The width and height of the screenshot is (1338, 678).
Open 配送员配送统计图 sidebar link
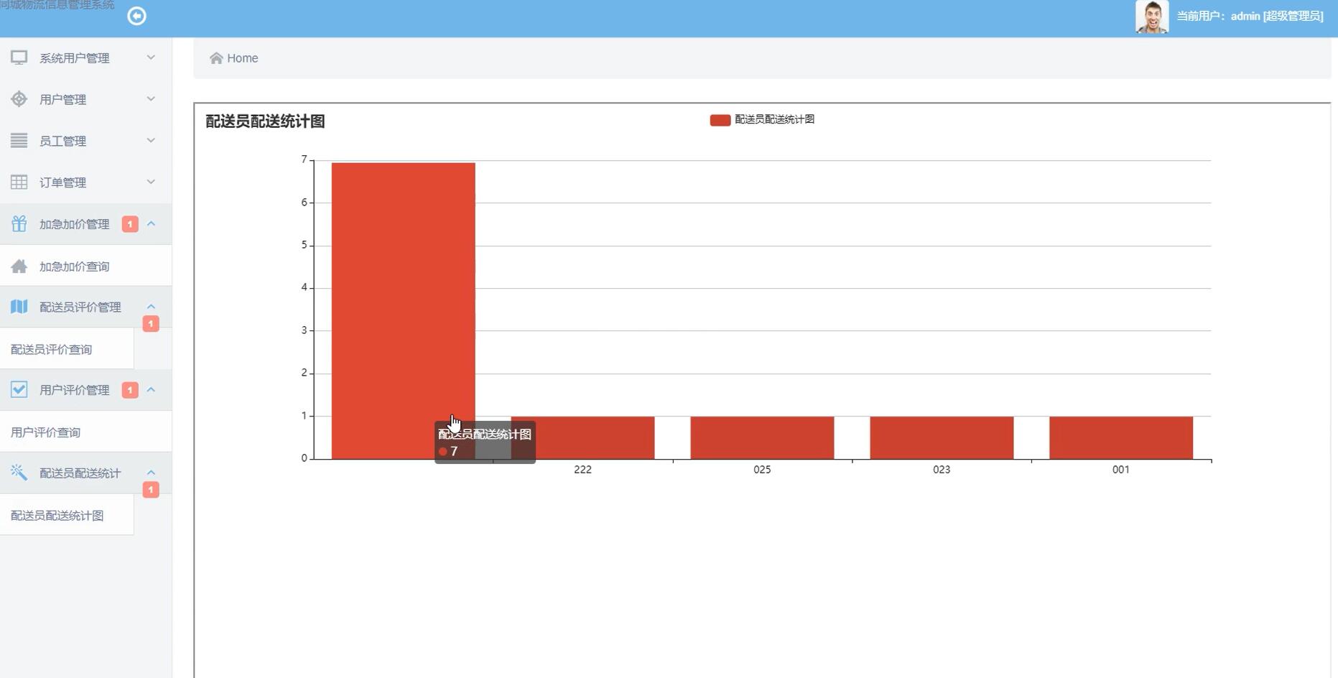coord(57,516)
